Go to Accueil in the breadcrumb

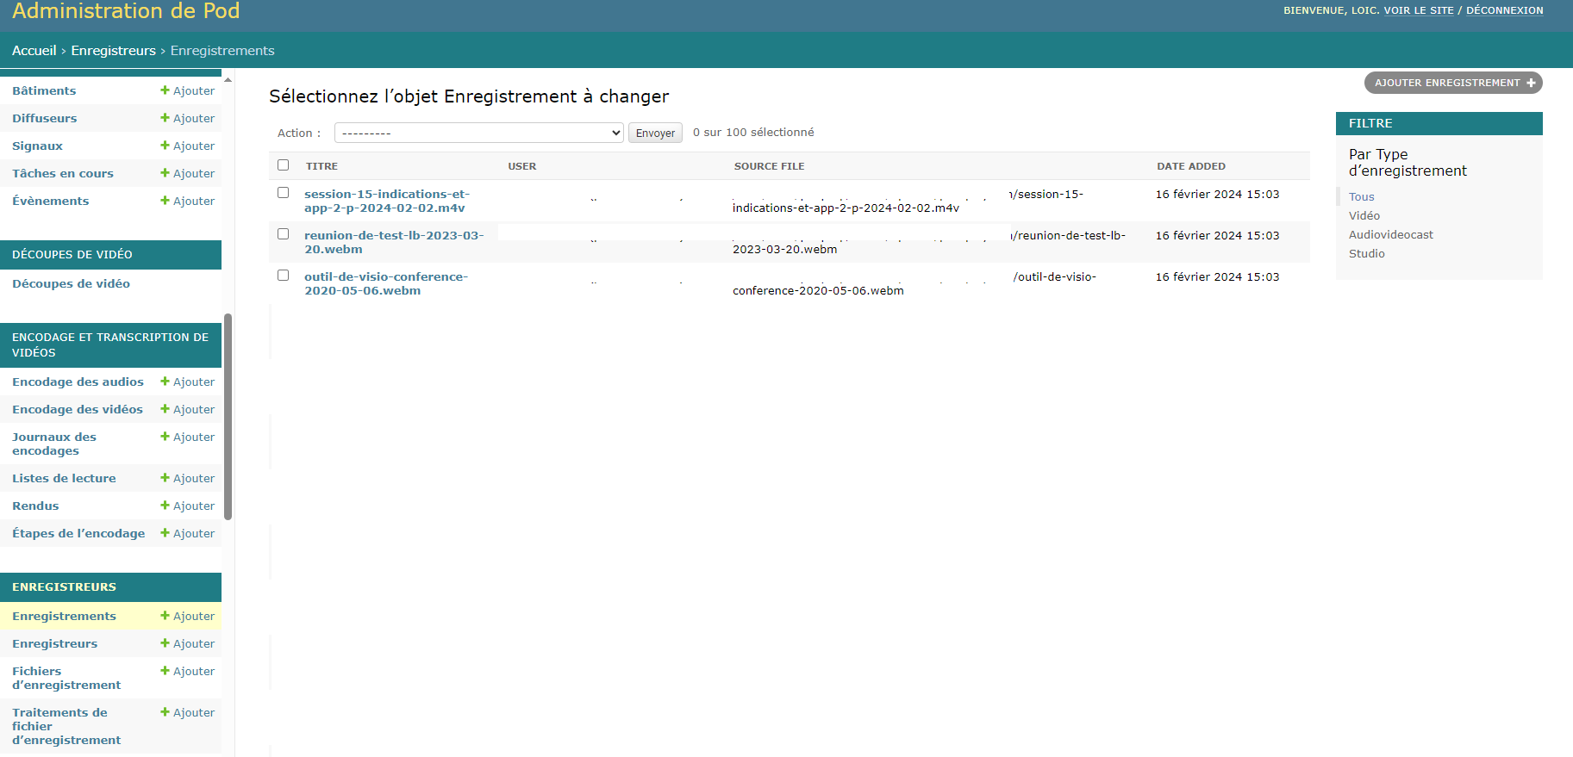point(34,51)
